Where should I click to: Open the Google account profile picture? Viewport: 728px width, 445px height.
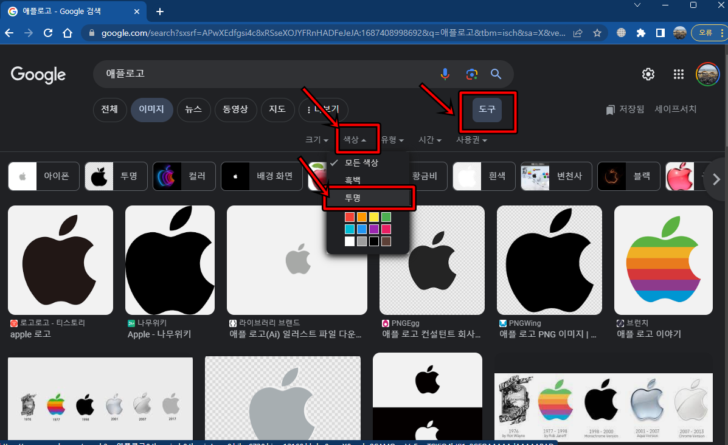(707, 74)
